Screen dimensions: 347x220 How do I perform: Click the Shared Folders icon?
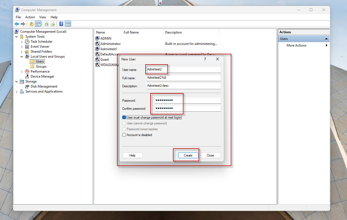click(x=27, y=52)
